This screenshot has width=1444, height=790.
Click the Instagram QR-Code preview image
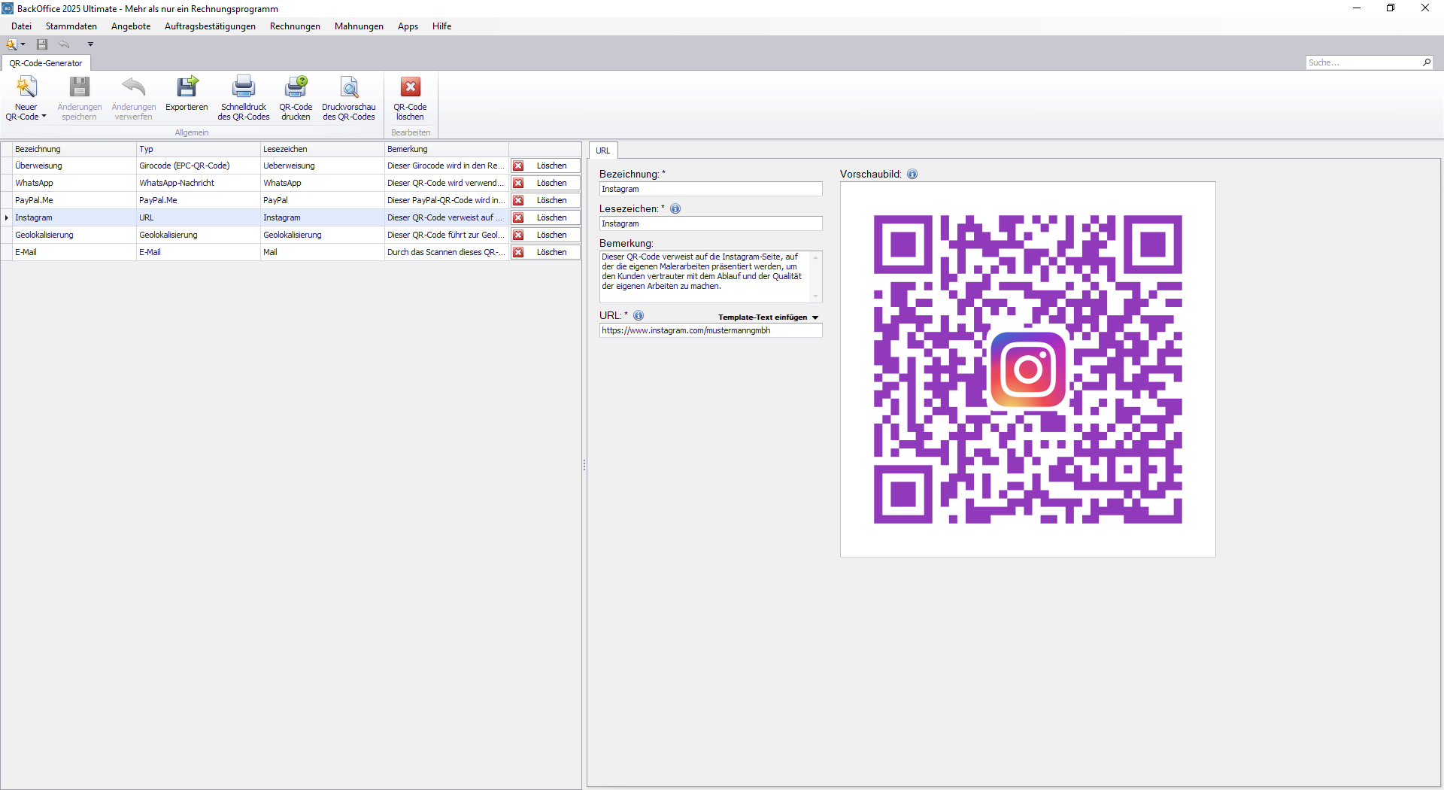tap(1027, 369)
